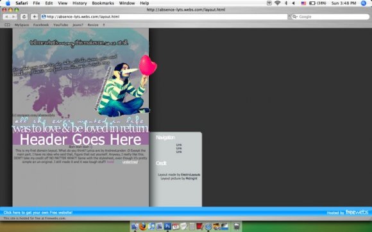The width and height of the screenshot is (372, 232).
Task: Open the Apple menu
Action: [x=8, y=3]
